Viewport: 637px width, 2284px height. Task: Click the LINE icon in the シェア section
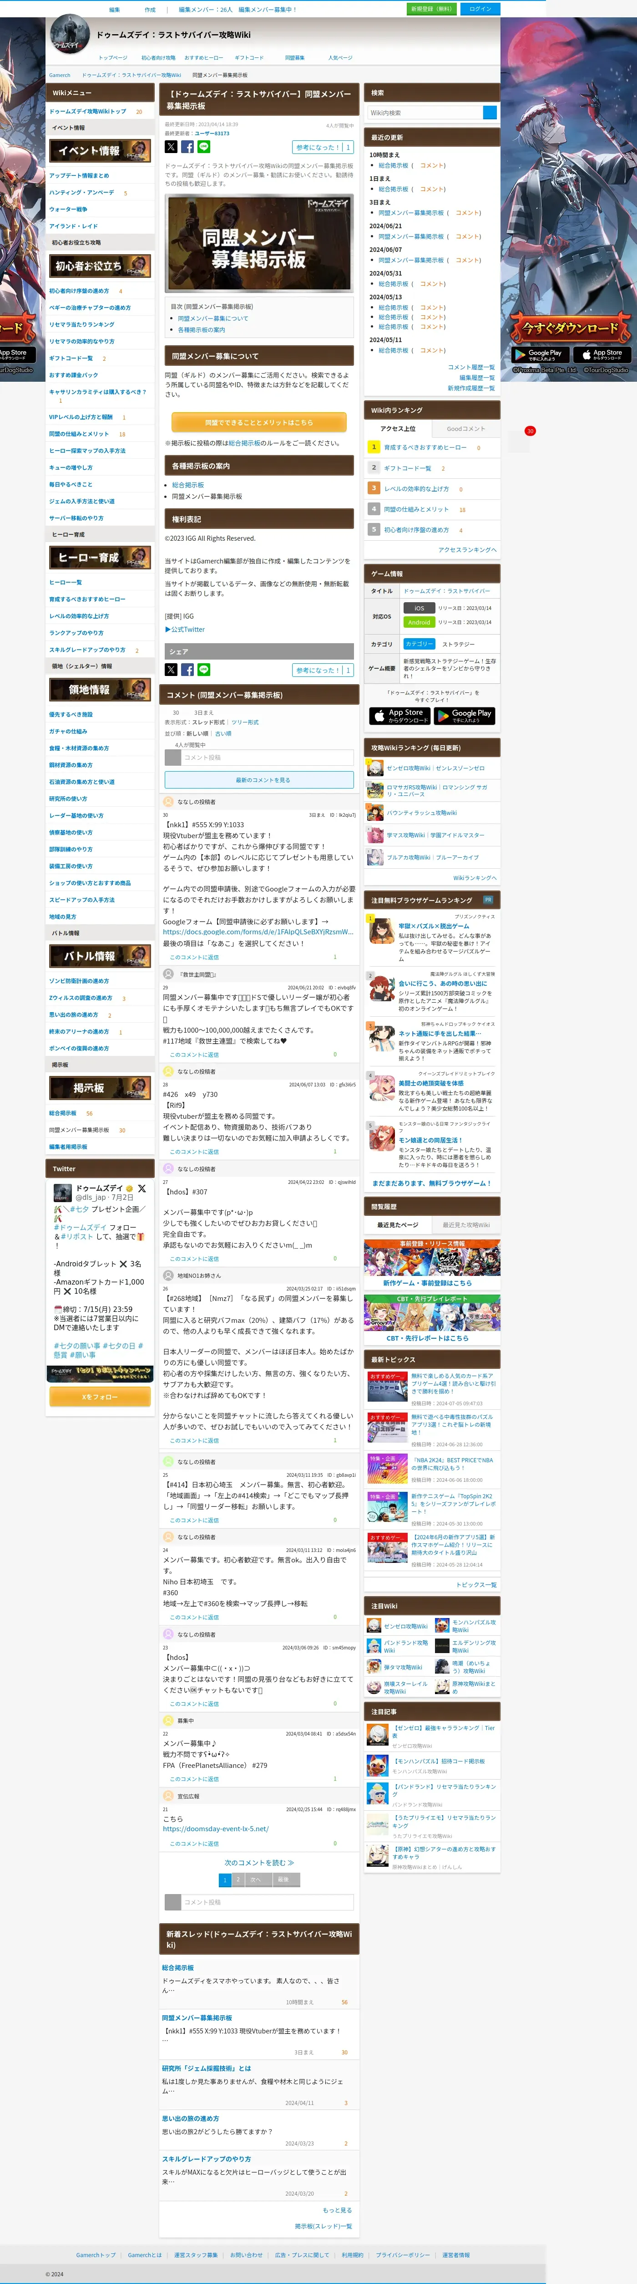pos(204,671)
